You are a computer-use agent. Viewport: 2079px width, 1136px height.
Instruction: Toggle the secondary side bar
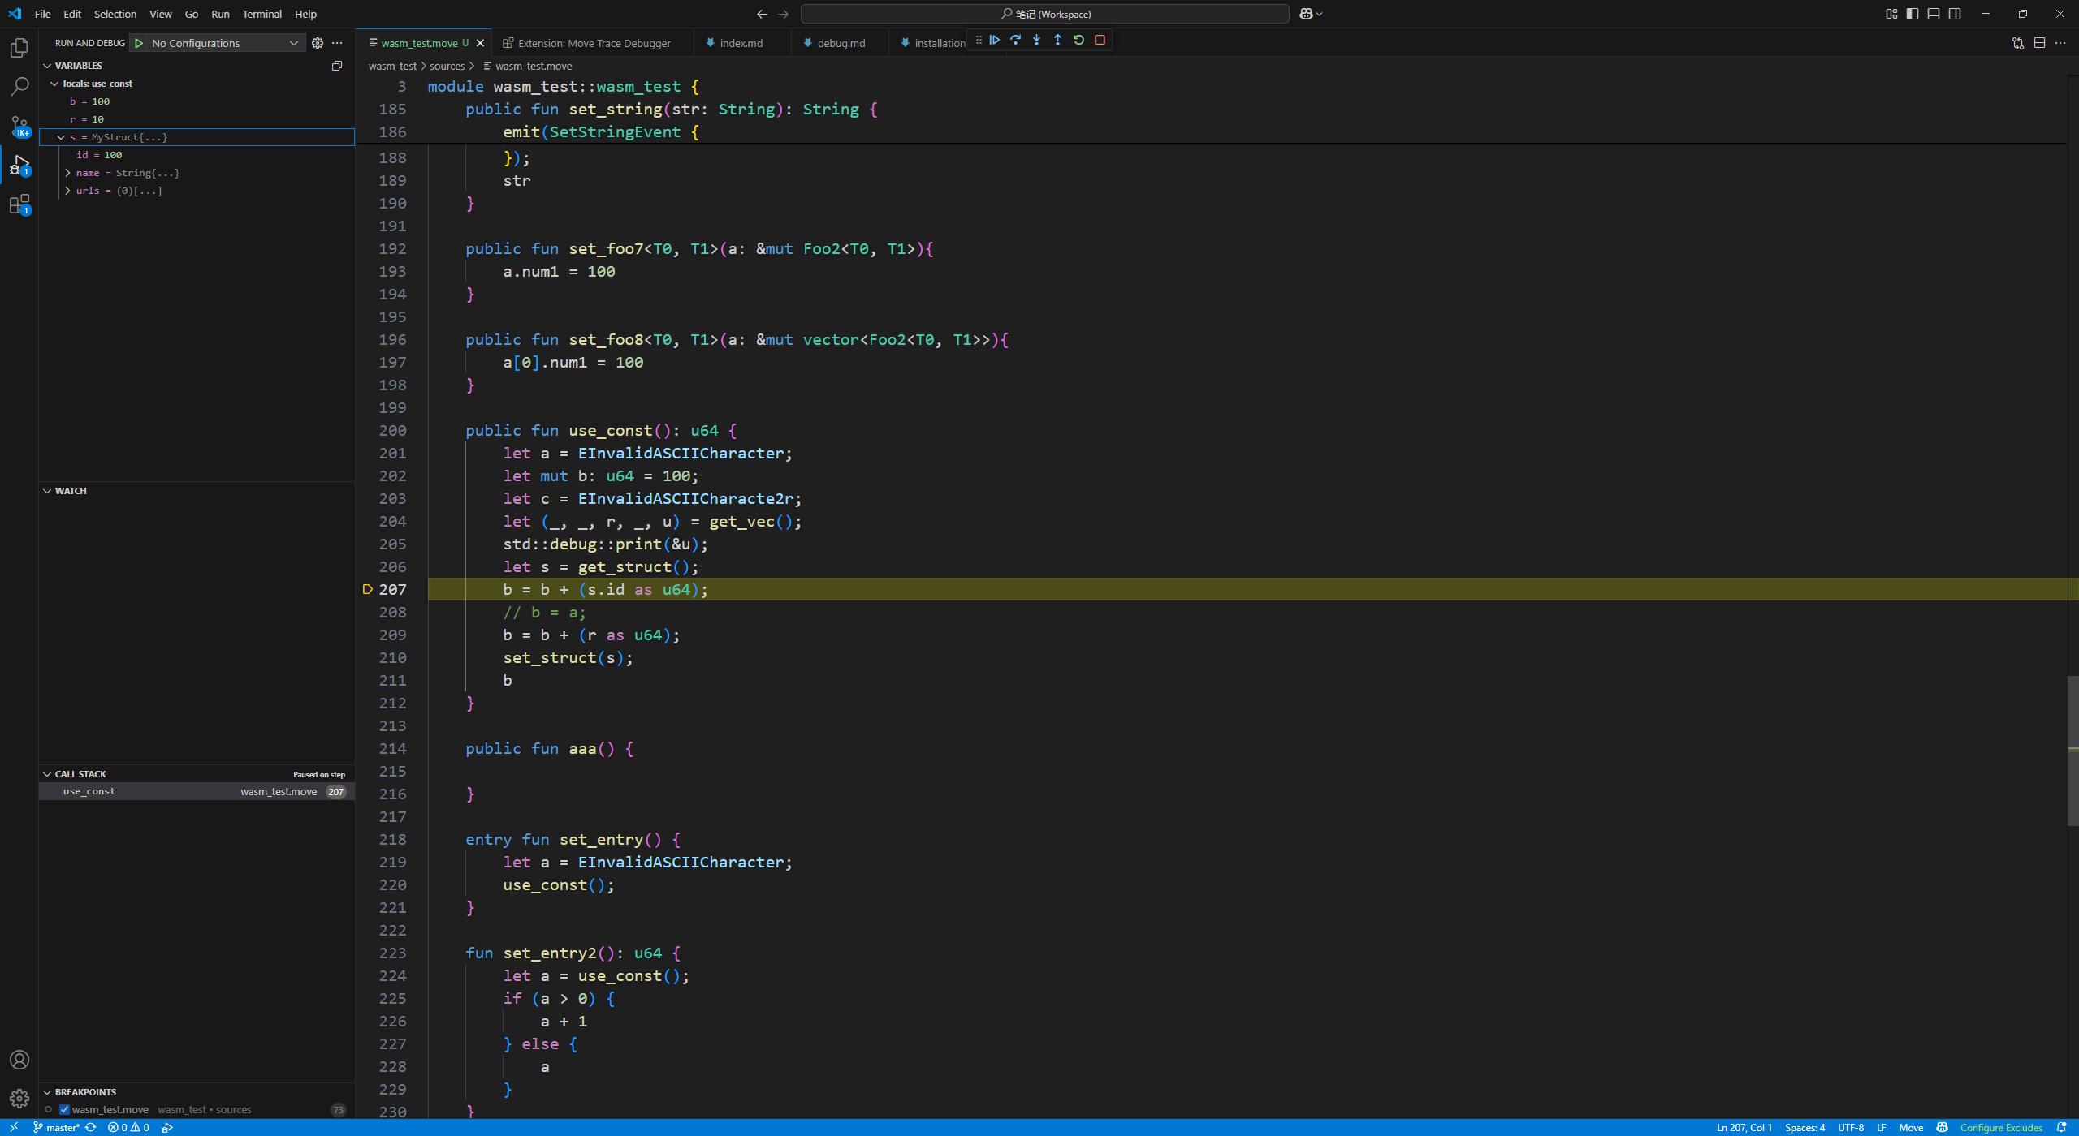click(1955, 14)
